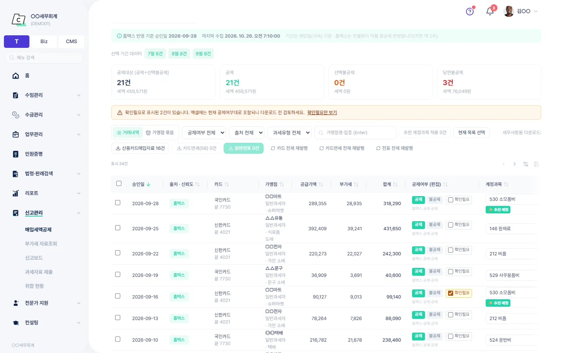Click the 확인필요만 보기 link
Image resolution: width=564 pixels, height=353 pixels.
coord(322,113)
